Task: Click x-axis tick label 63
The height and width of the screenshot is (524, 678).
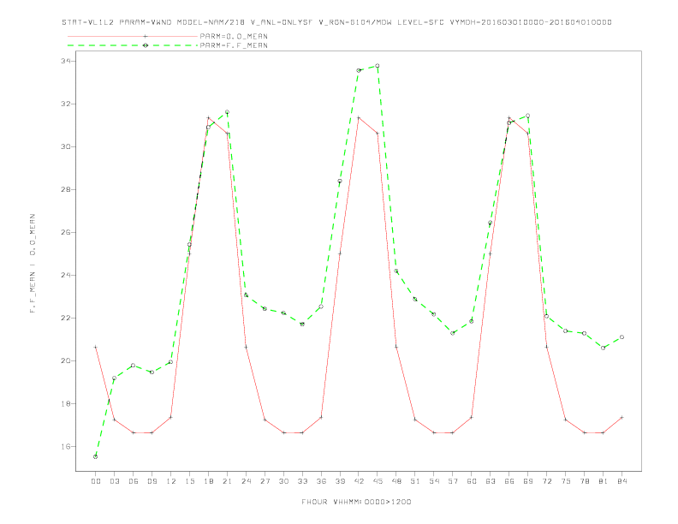Action: click(491, 481)
